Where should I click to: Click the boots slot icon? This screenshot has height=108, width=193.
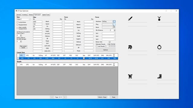coord(160,76)
